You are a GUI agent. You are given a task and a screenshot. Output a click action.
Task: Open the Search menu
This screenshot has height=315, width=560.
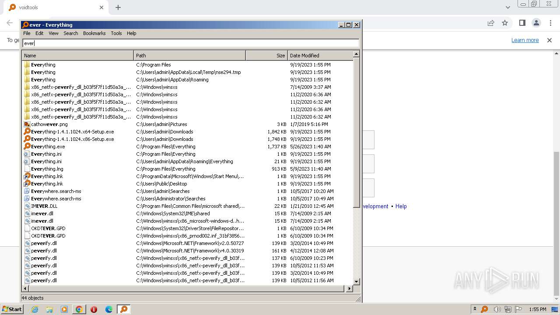pos(70,33)
